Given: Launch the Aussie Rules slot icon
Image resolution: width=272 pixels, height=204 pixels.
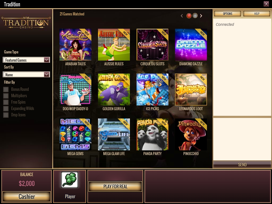Looking at the screenshot, I should point(114,45).
